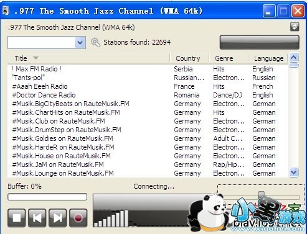Click the speaker icon in the title bar
The height and width of the screenshot is (234, 307).
[x=6, y=11]
